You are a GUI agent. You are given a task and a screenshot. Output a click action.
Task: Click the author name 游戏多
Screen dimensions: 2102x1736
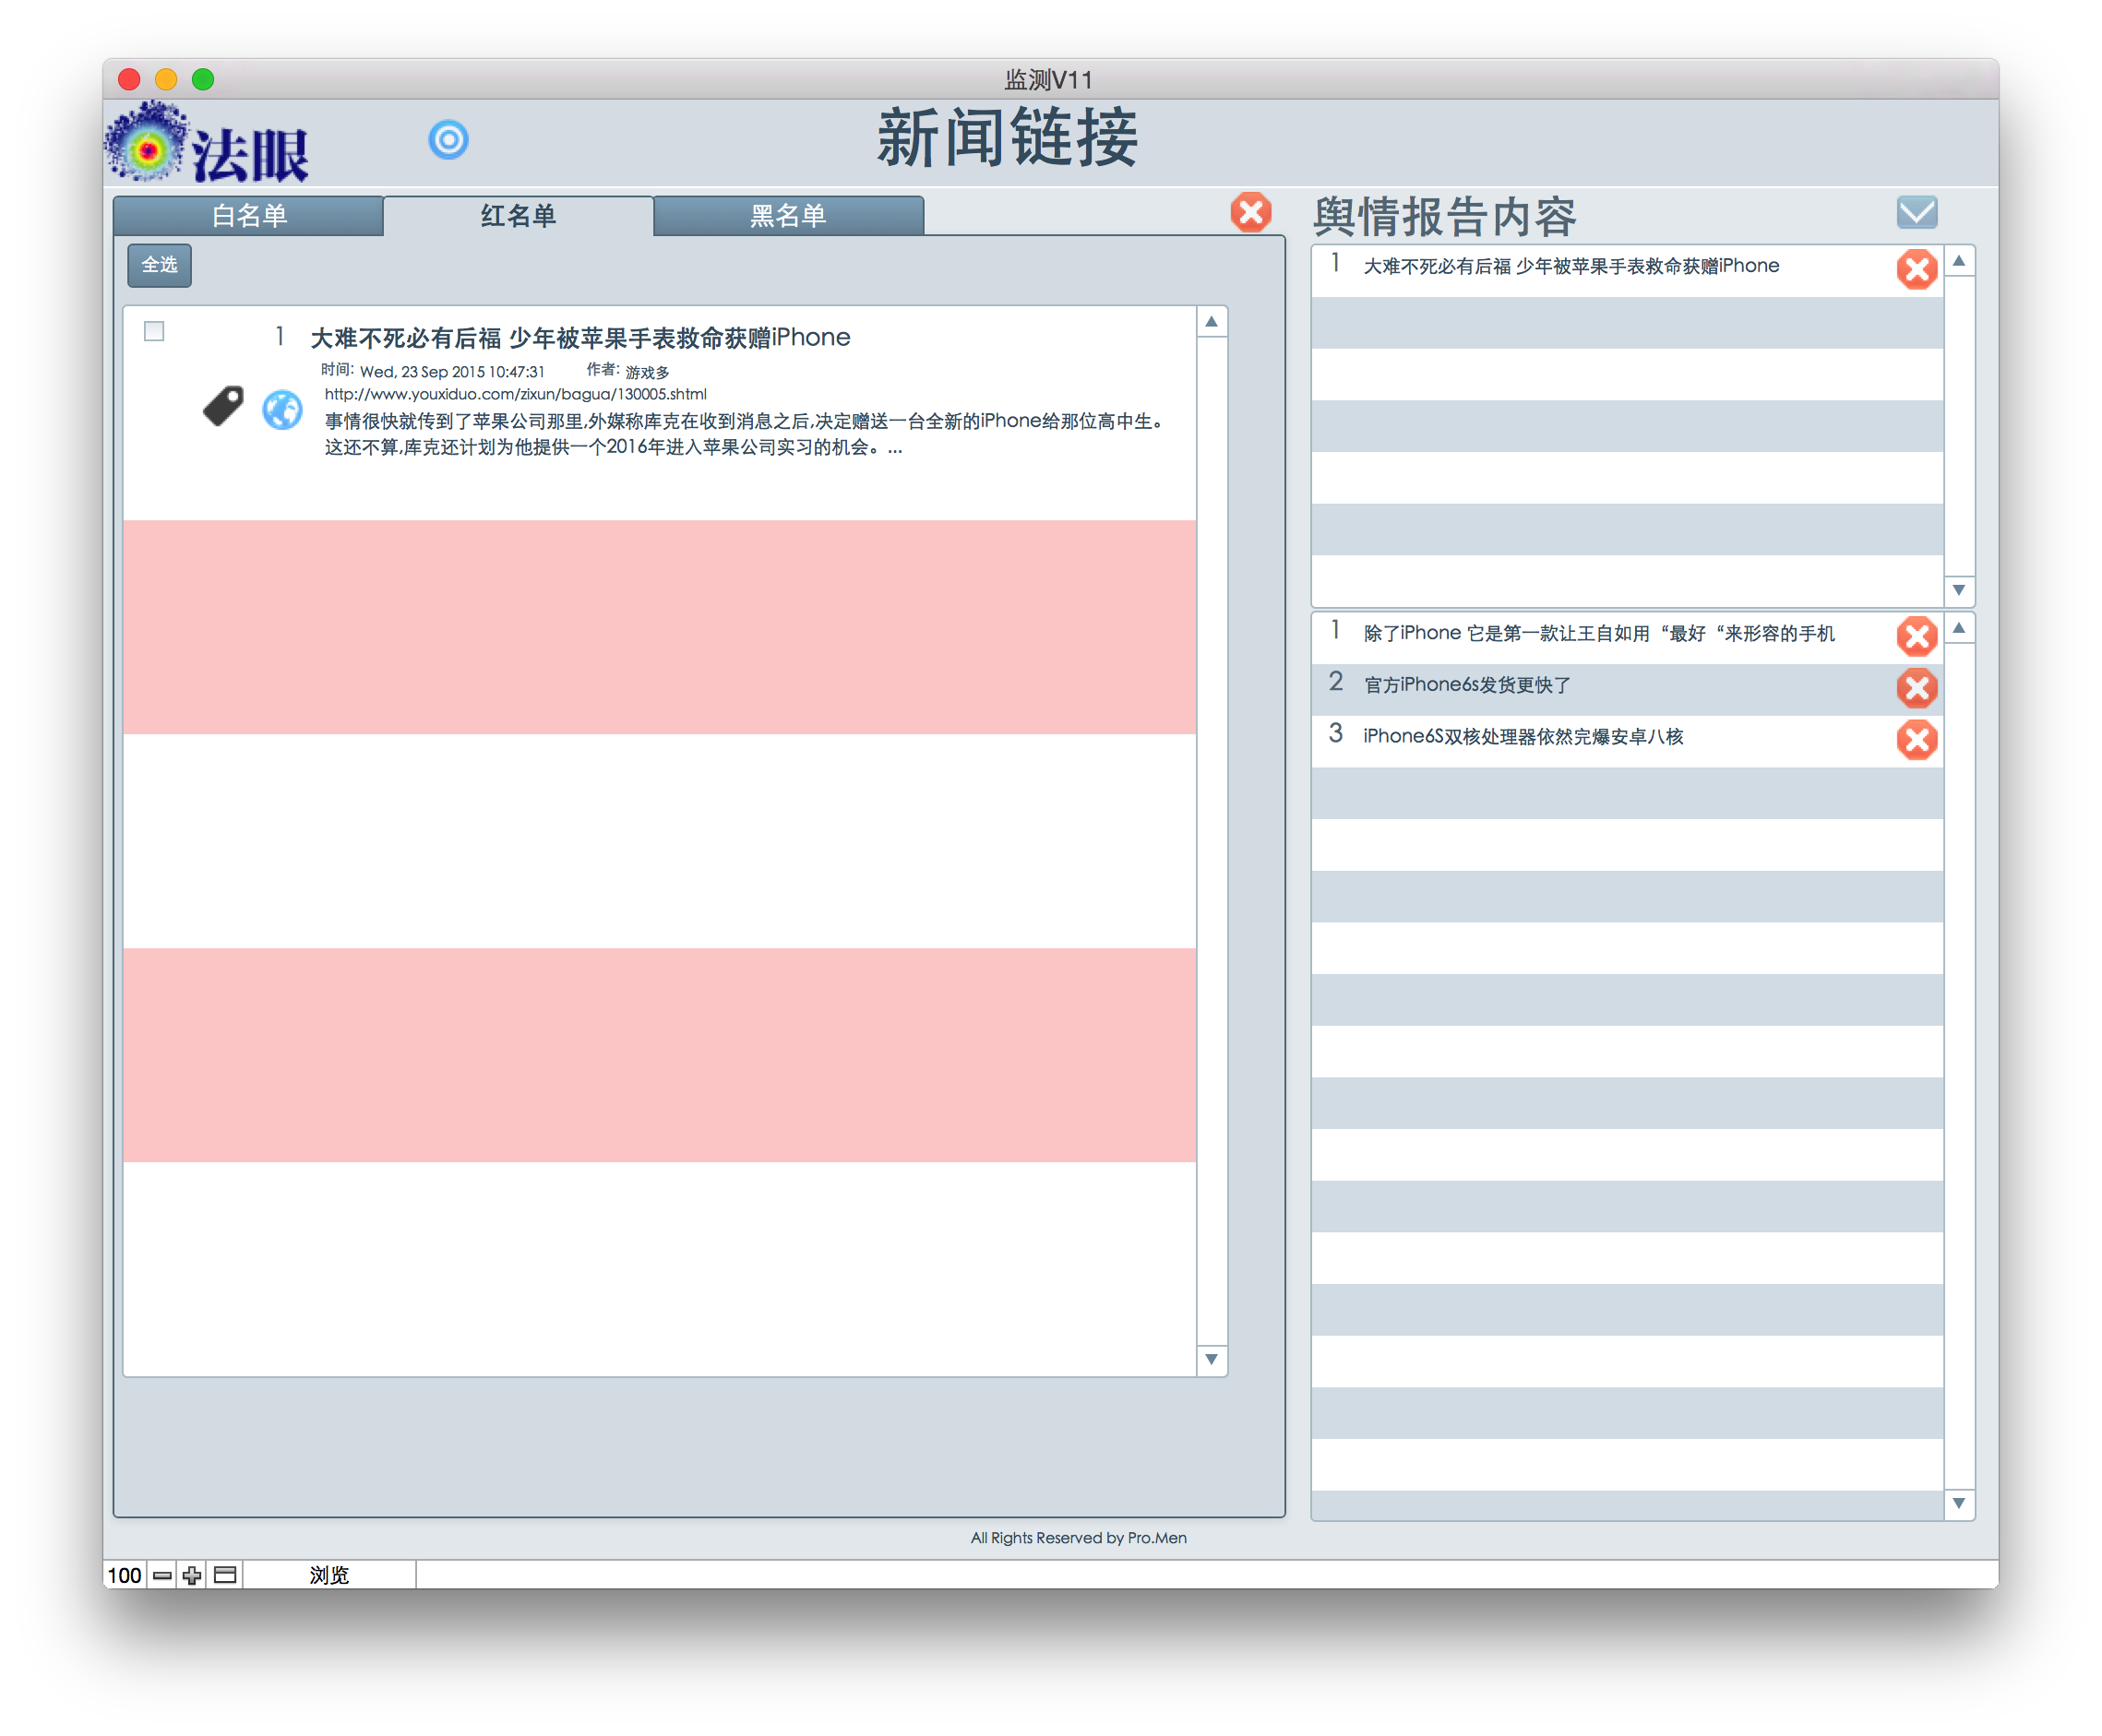(x=648, y=372)
